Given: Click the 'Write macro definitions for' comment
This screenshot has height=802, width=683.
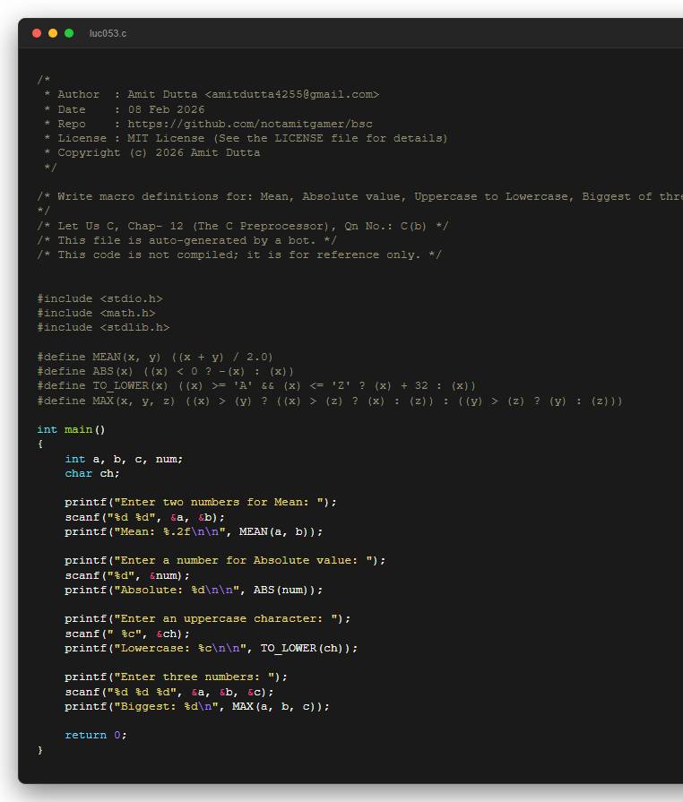Looking at the screenshot, I should 359,196.
